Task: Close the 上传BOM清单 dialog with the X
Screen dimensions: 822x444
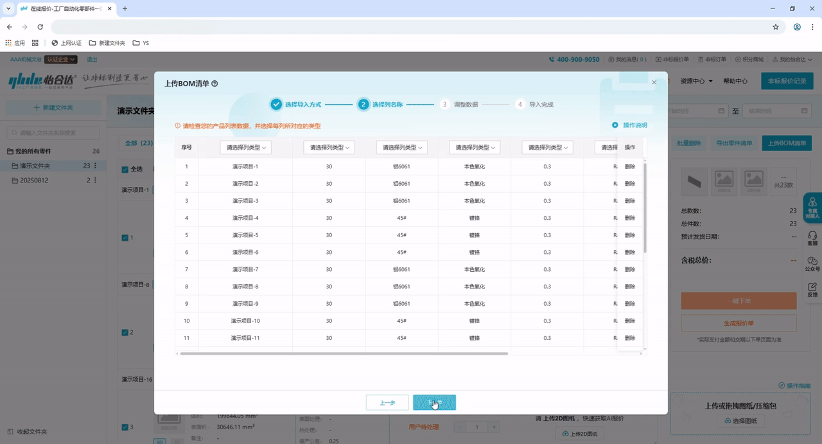Action: 654,82
